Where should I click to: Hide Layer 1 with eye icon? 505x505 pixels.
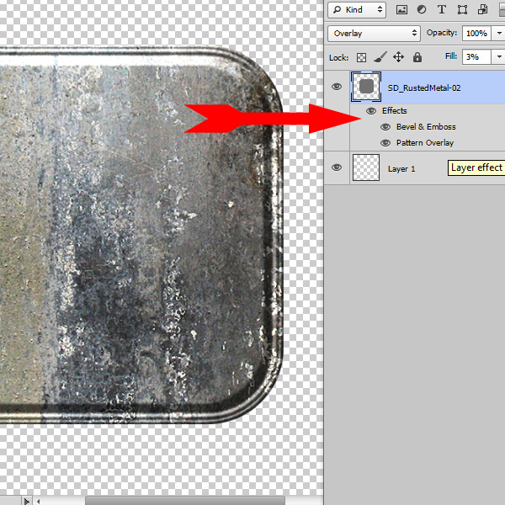337,167
